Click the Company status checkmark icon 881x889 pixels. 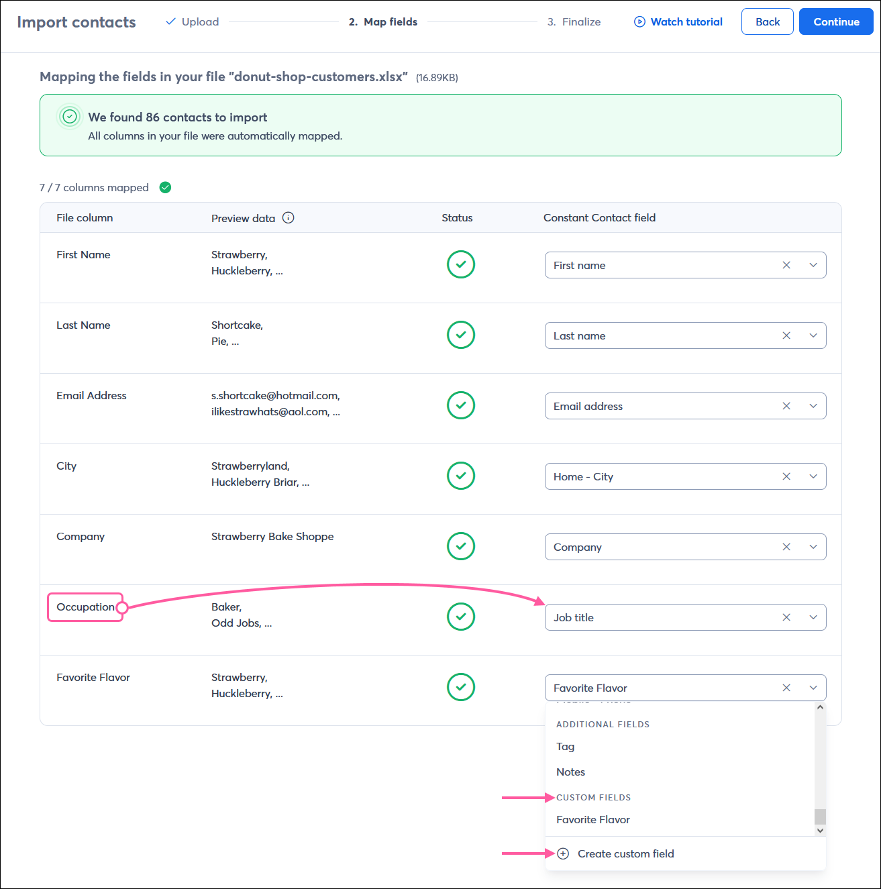coord(461,546)
